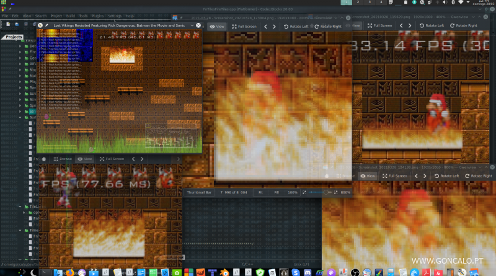Toggle View mode in bottom-left Gwenview toolbar
The width and height of the screenshot is (496, 276).
(x=85, y=159)
